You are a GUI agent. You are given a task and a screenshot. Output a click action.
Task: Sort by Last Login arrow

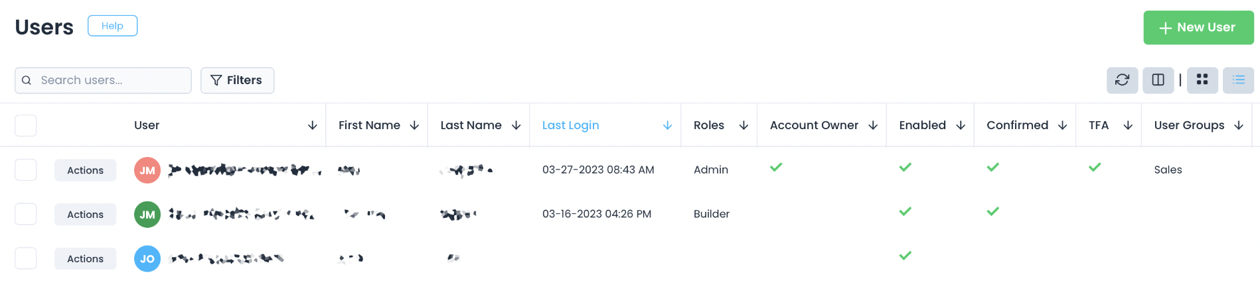point(667,125)
